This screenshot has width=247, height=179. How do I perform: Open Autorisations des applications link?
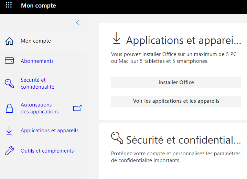tap(40, 108)
